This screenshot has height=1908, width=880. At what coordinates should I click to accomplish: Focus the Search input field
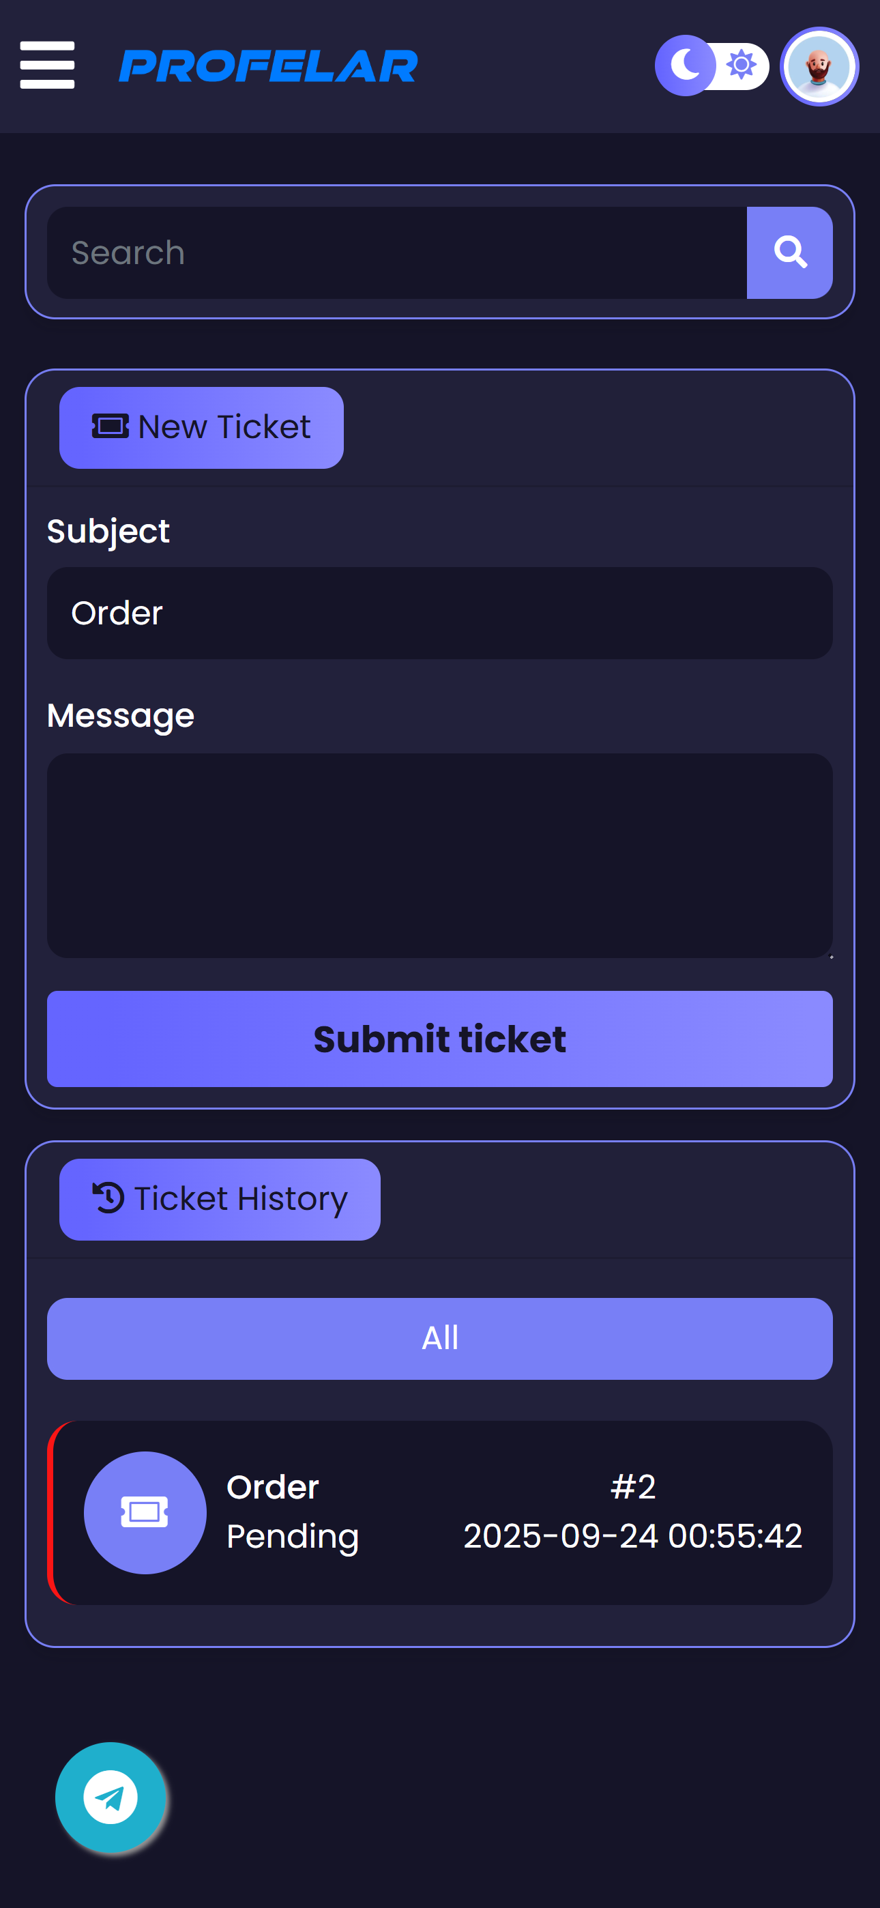coord(396,252)
